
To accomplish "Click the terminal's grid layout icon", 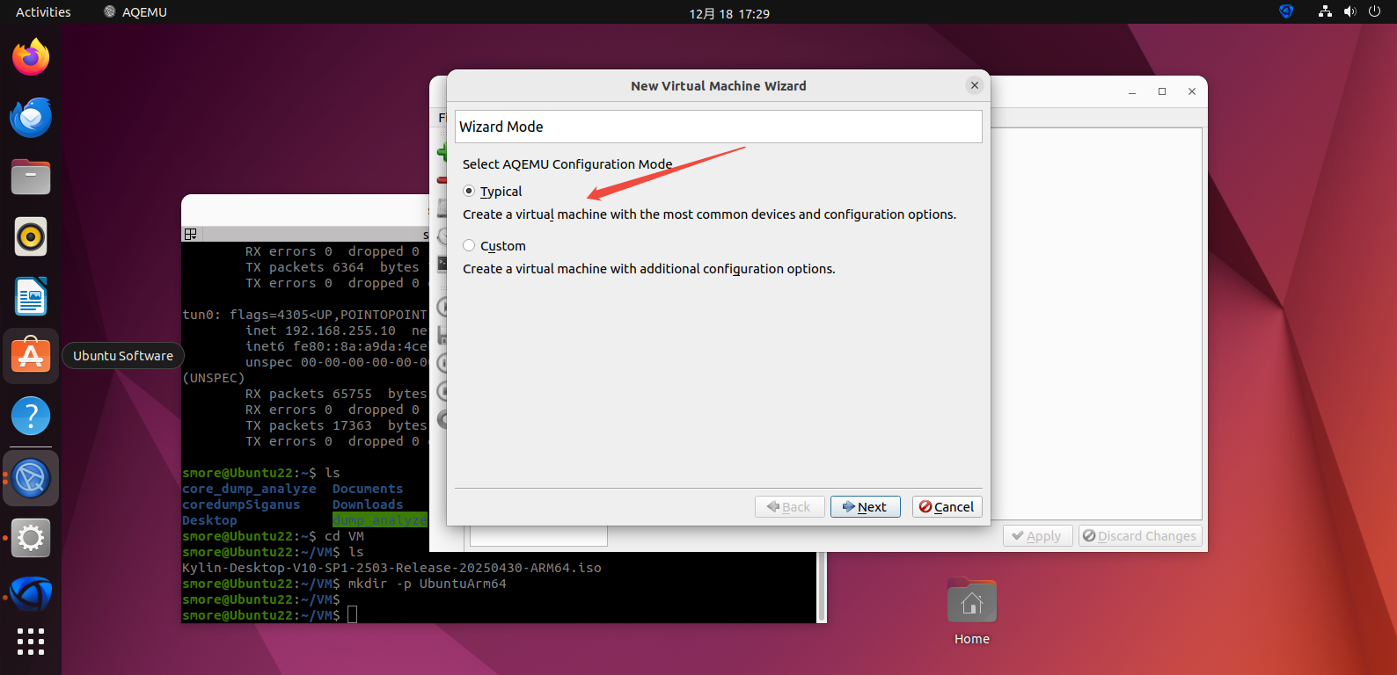I will pos(190,234).
